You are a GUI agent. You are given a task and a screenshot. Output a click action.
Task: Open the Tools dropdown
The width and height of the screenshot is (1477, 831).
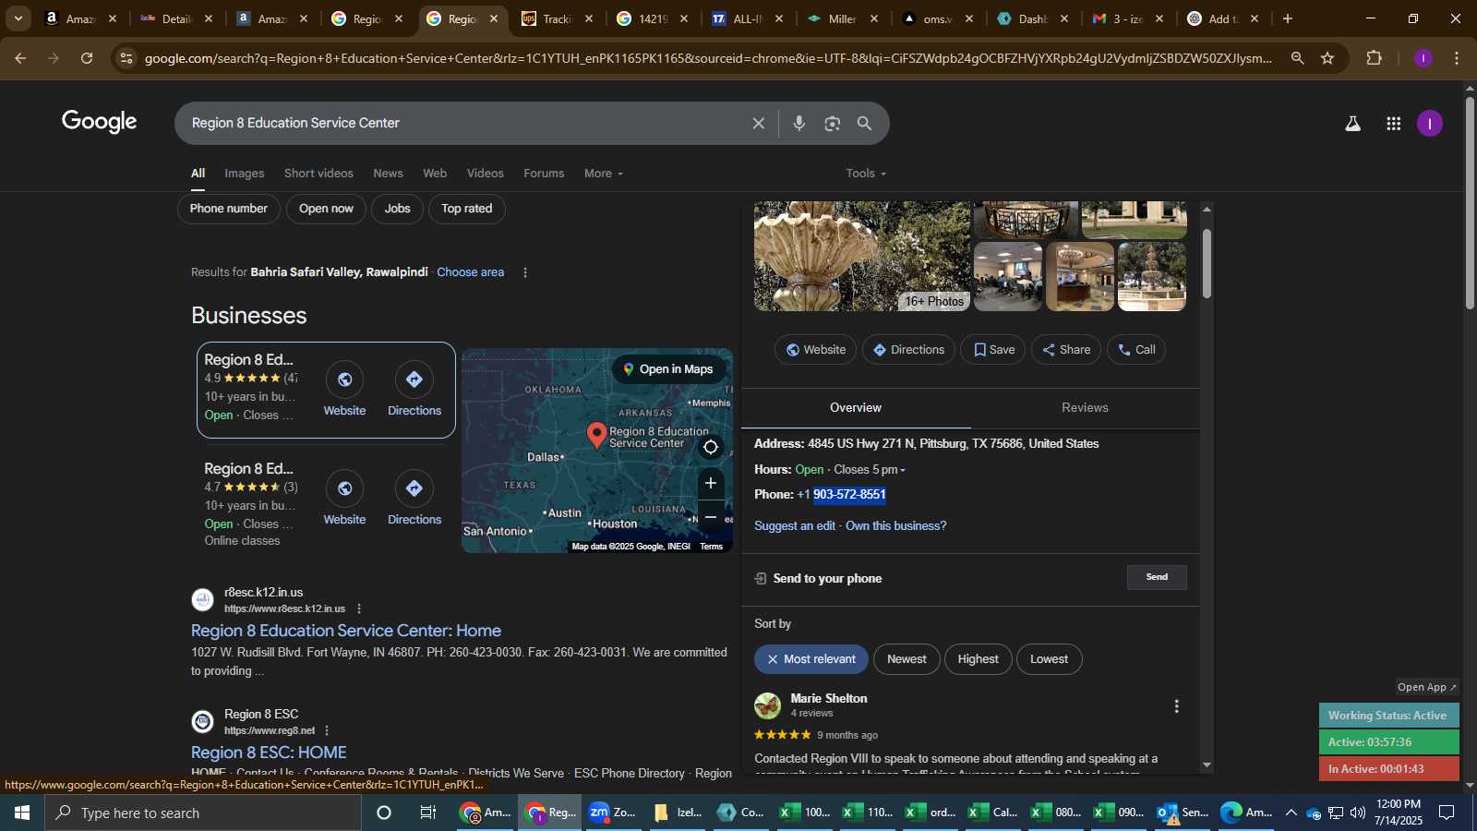[x=866, y=174]
